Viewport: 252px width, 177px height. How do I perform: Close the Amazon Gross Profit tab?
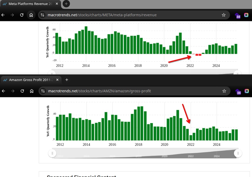coord(57,80)
